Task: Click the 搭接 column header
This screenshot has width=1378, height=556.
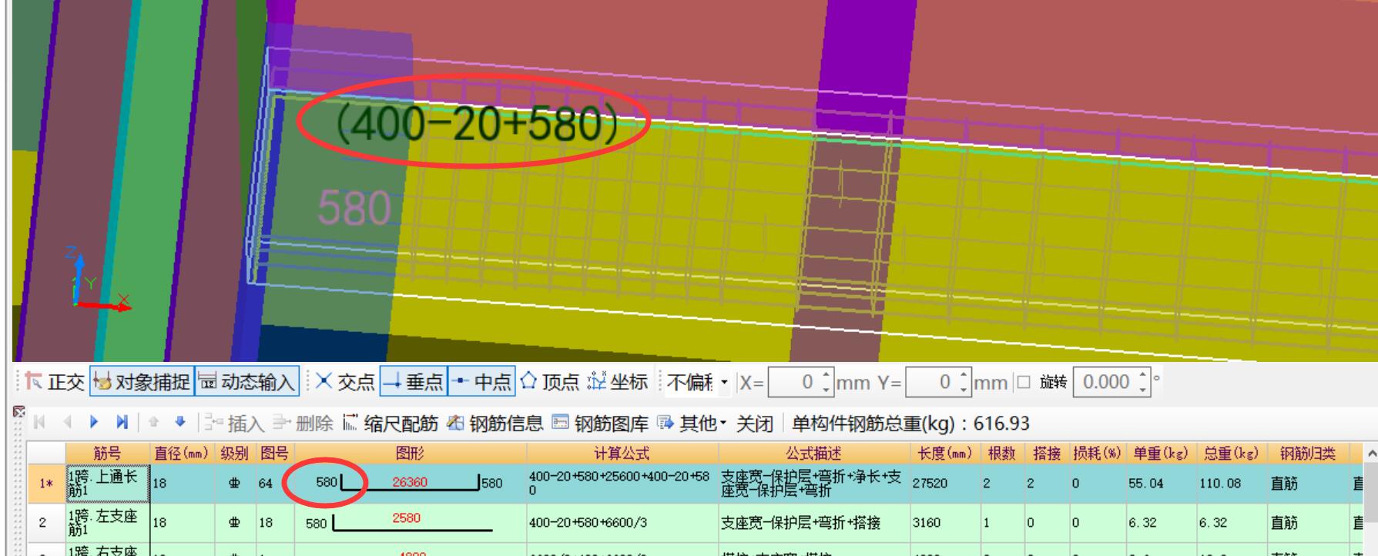Action: pos(1046,453)
